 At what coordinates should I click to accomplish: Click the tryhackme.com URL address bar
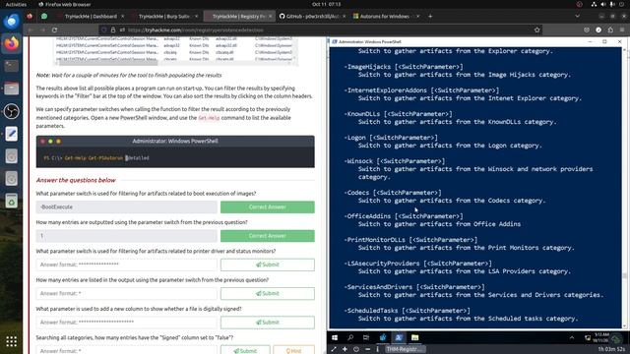(322, 29)
